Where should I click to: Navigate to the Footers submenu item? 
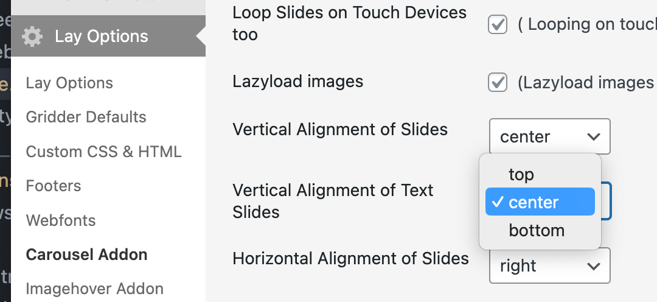54,186
